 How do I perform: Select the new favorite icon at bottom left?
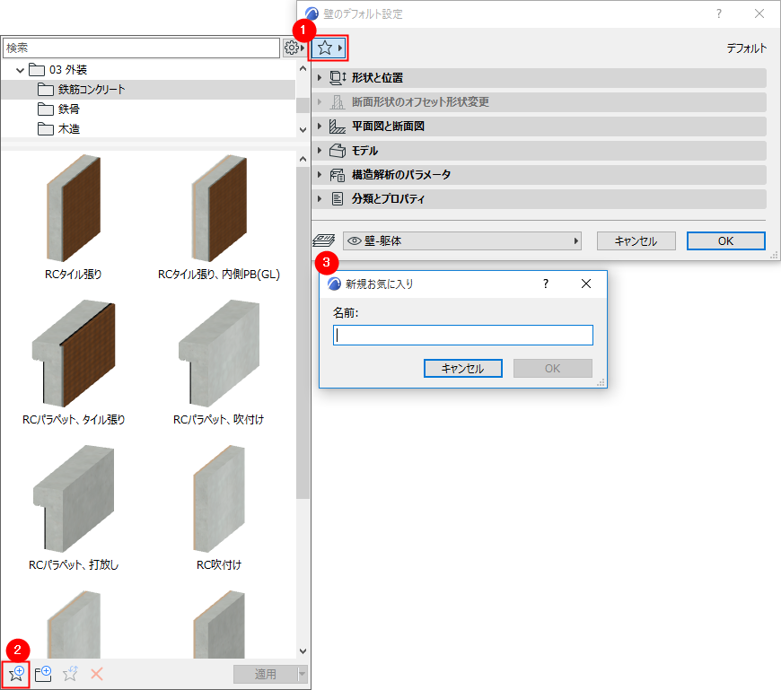(x=15, y=674)
